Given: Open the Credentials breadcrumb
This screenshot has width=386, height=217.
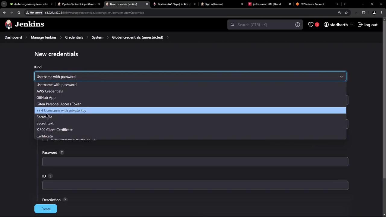Looking at the screenshot, I should pyautogui.click(x=74, y=37).
